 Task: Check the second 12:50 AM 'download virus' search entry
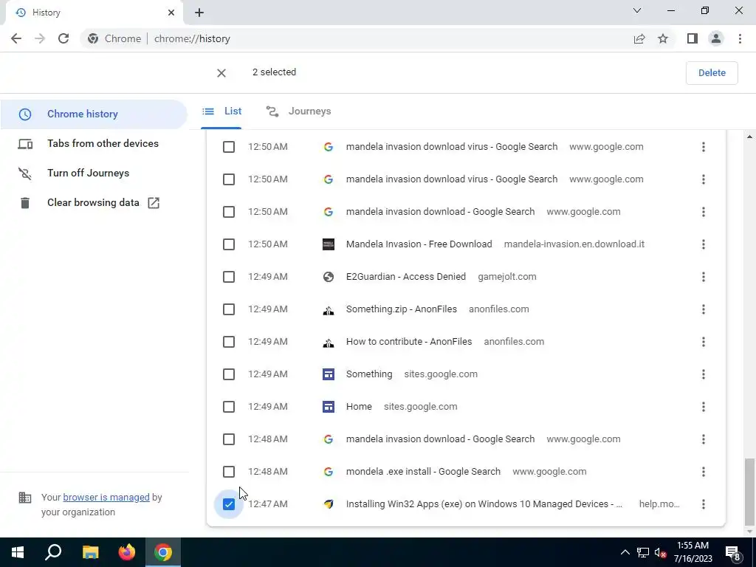(229, 179)
